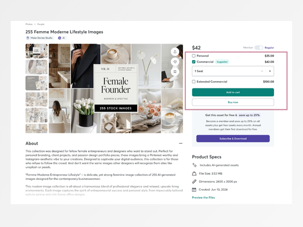This screenshot has width=303, height=227.
Task: Click the AI badge icon
Action: point(60,38)
